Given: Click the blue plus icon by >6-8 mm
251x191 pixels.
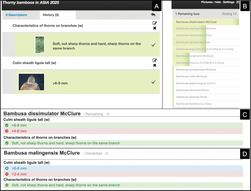Looking at the screenshot, I should click(7, 168).
